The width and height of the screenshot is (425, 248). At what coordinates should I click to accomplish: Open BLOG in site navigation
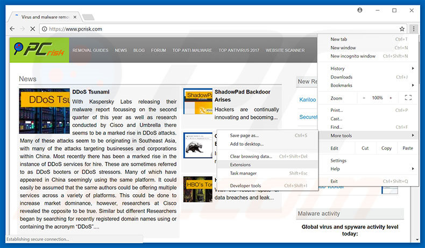[139, 51]
